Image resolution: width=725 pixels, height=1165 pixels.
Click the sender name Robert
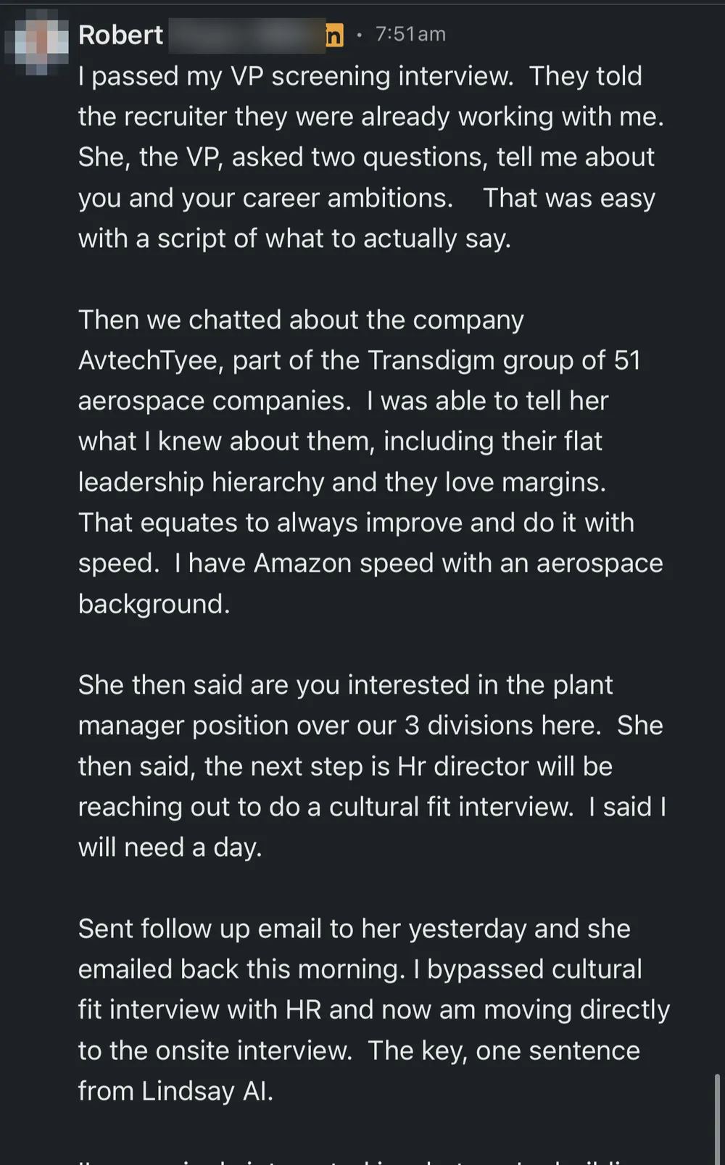[121, 35]
